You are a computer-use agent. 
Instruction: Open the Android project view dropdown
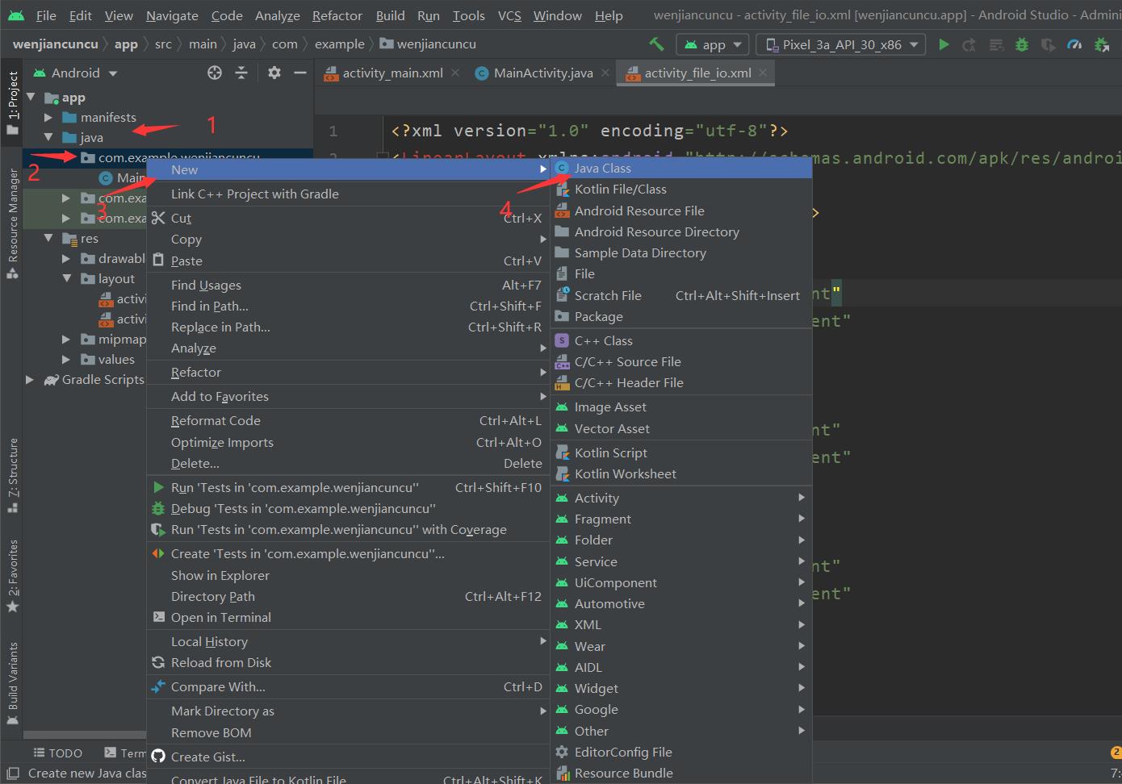coord(75,73)
